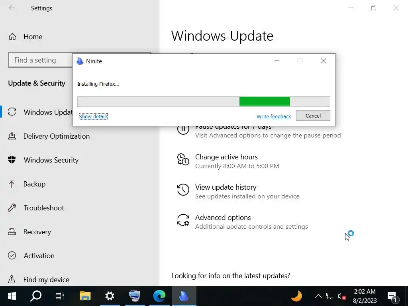Click the computer monitor taskbar app icon

point(135,296)
